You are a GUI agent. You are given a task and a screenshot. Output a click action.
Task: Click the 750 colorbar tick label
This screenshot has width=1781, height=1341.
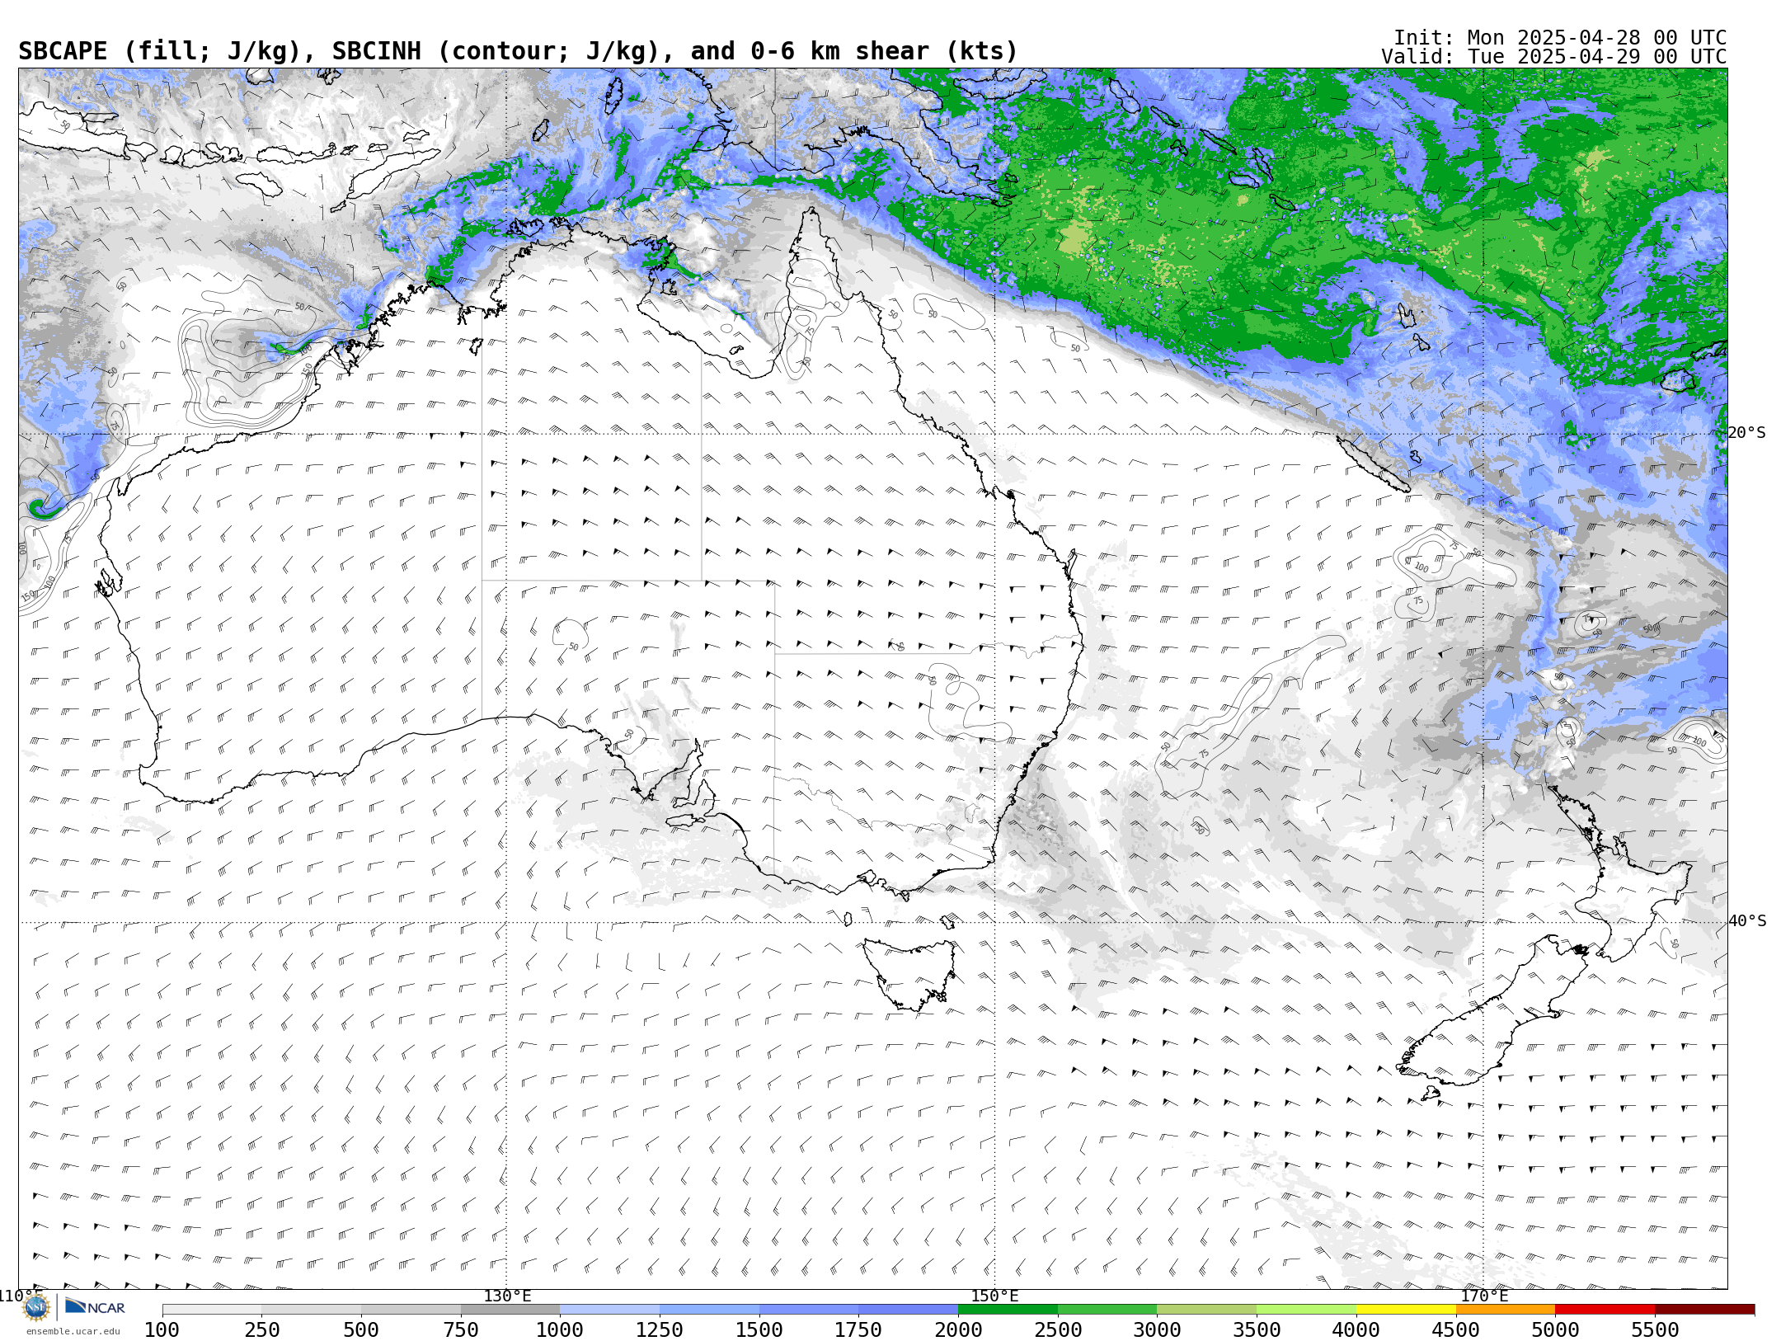461,1329
